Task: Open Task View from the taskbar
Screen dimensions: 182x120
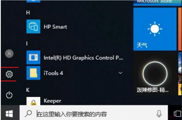Action: pyautogui.click(x=177, y=113)
